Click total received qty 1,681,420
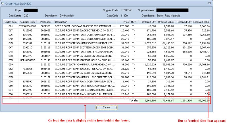This screenshot has width=227, height=124. pyautogui.click(x=186, y=100)
